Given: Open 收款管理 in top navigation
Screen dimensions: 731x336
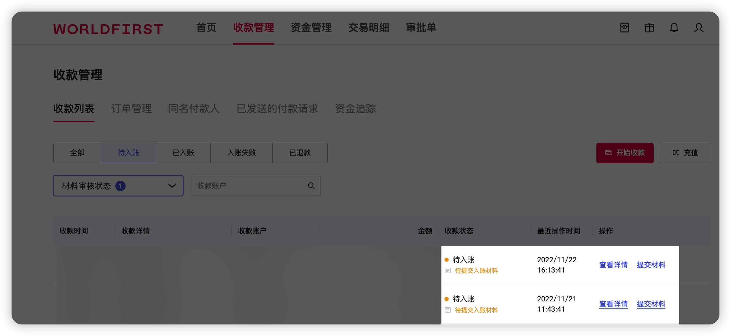Looking at the screenshot, I should (254, 28).
